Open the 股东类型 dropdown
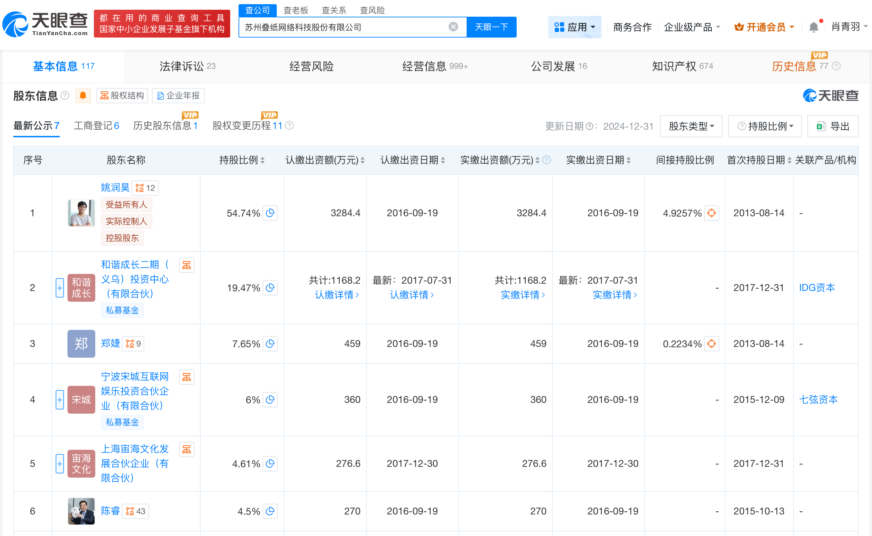 [x=691, y=126]
